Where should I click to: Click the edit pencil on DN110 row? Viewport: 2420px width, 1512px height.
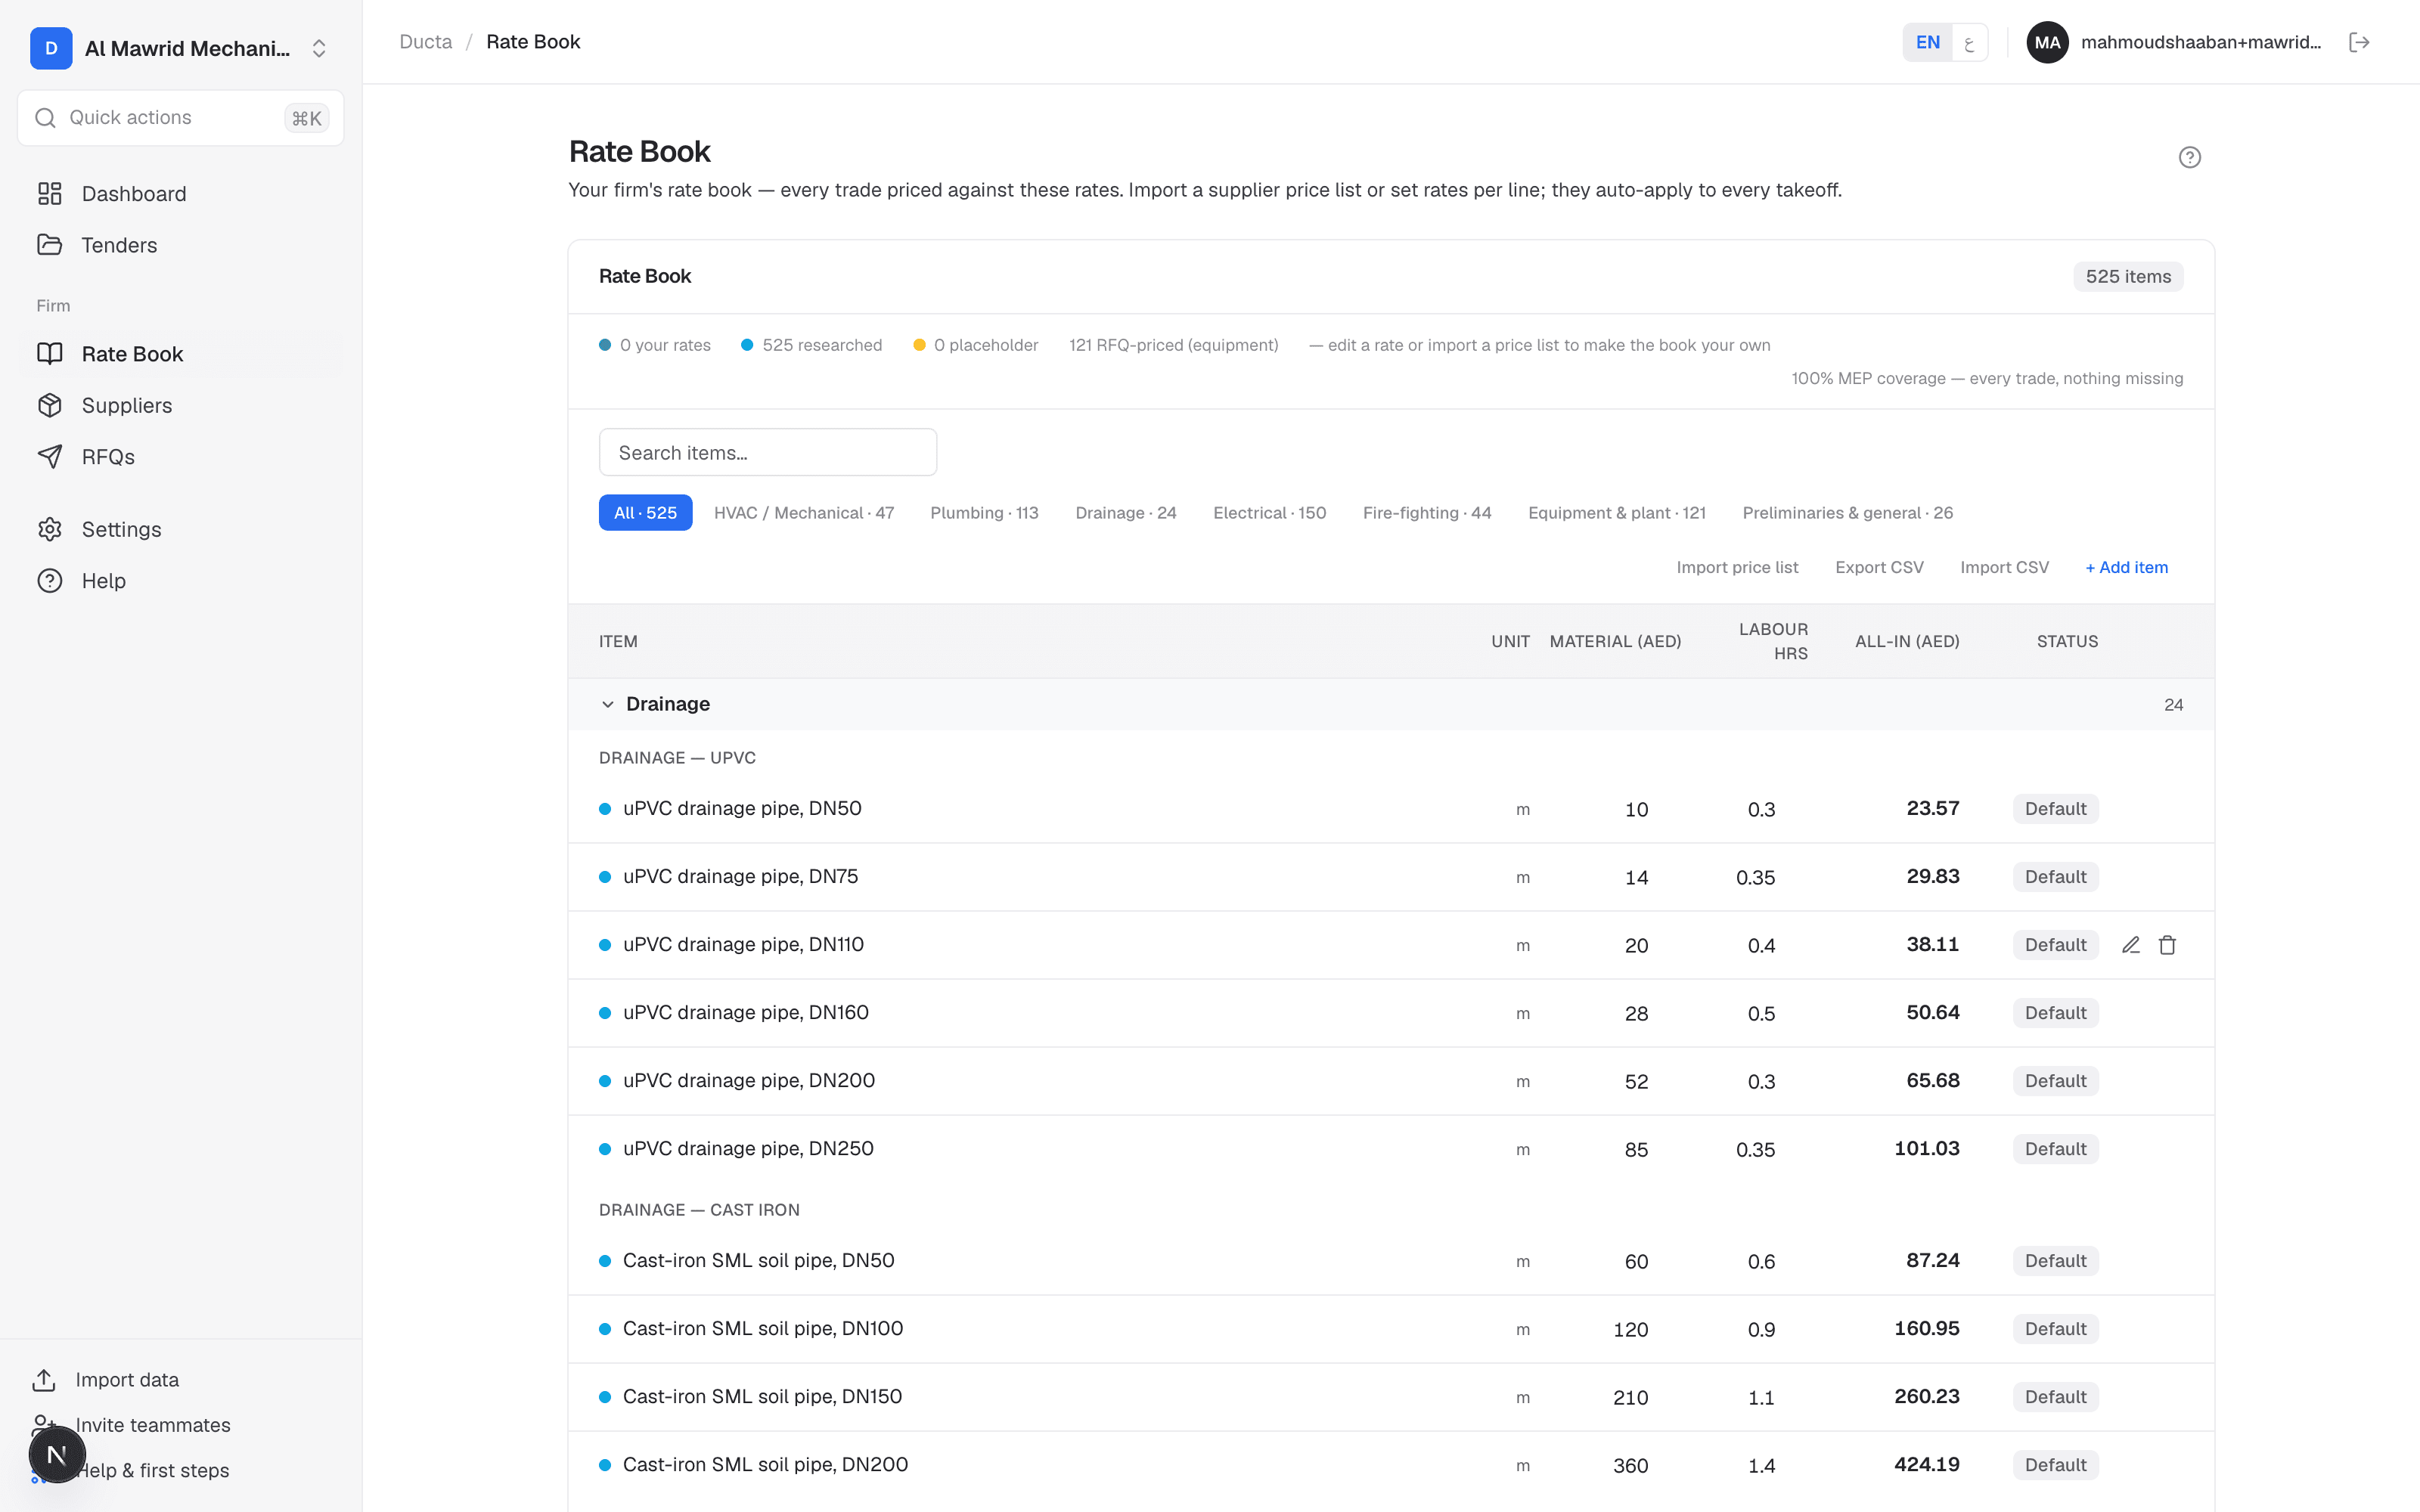pos(2130,945)
